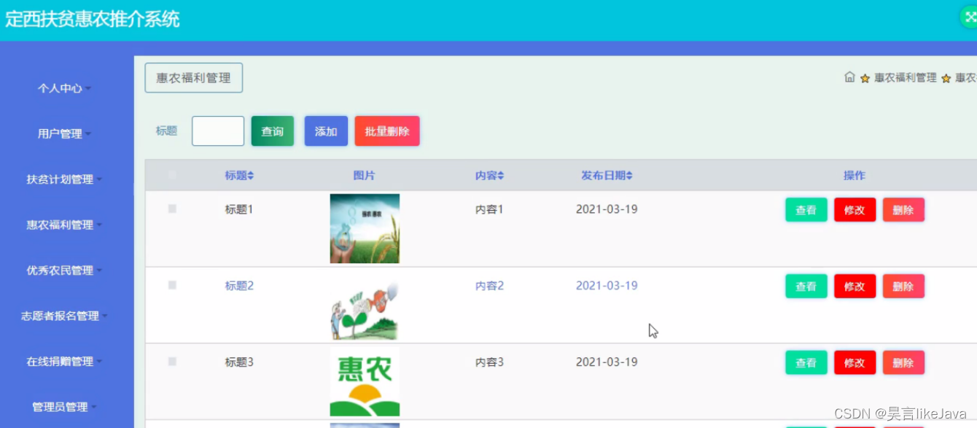Click 删除 button for 标题2 row
This screenshot has width=977, height=428.
coord(903,287)
